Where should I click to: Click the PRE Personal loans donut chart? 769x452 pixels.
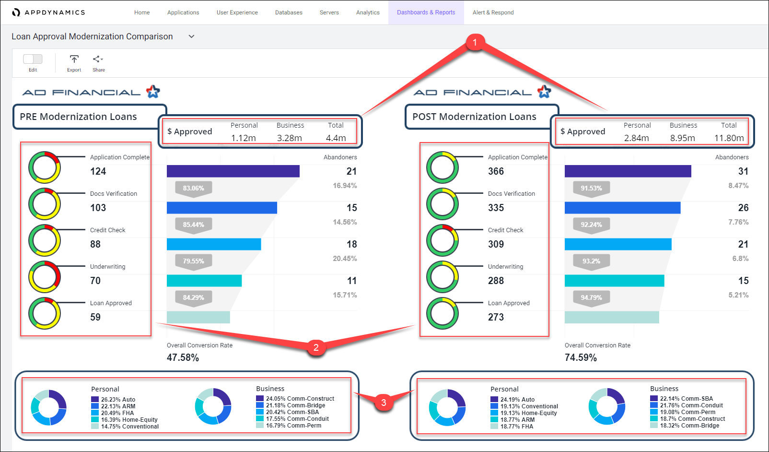[48, 407]
